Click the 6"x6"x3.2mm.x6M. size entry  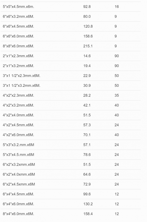(18, 17)
